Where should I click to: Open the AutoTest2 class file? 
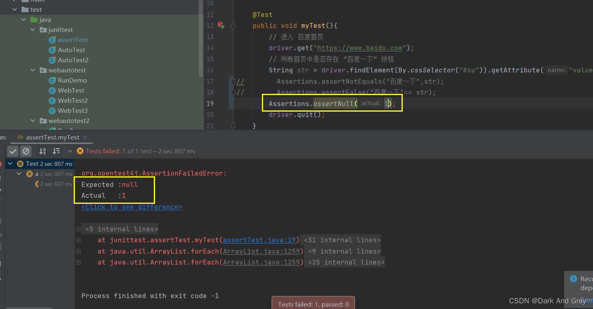[73, 60]
